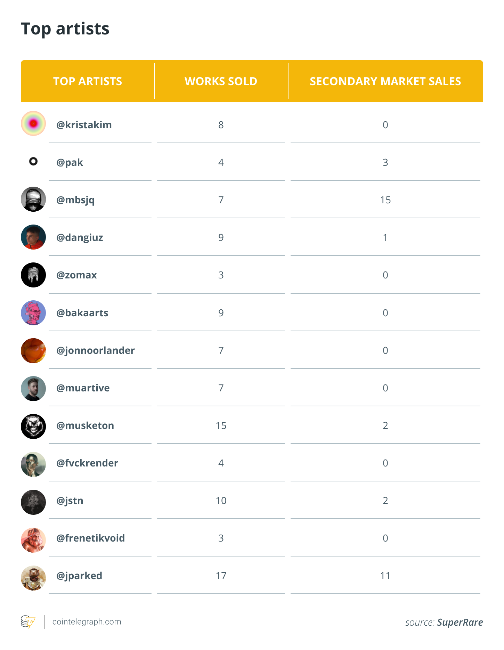The image size is (504, 650).
Task: Select the WORKS SOLD column header
Action: (x=221, y=81)
